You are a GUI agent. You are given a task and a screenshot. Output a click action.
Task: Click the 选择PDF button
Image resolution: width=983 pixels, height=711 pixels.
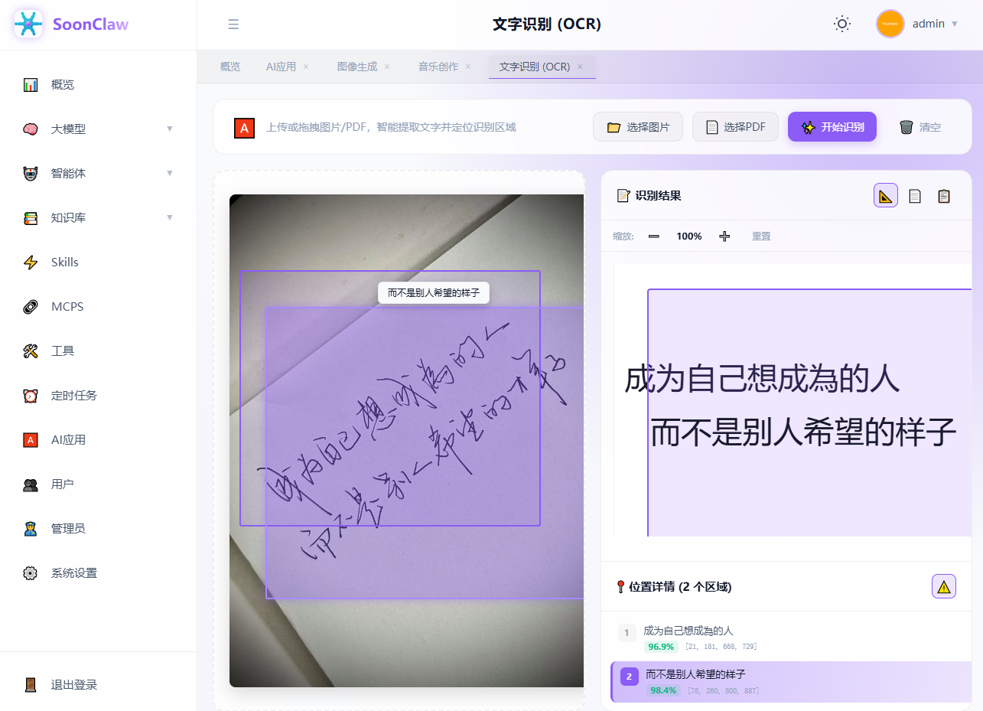[x=735, y=127]
